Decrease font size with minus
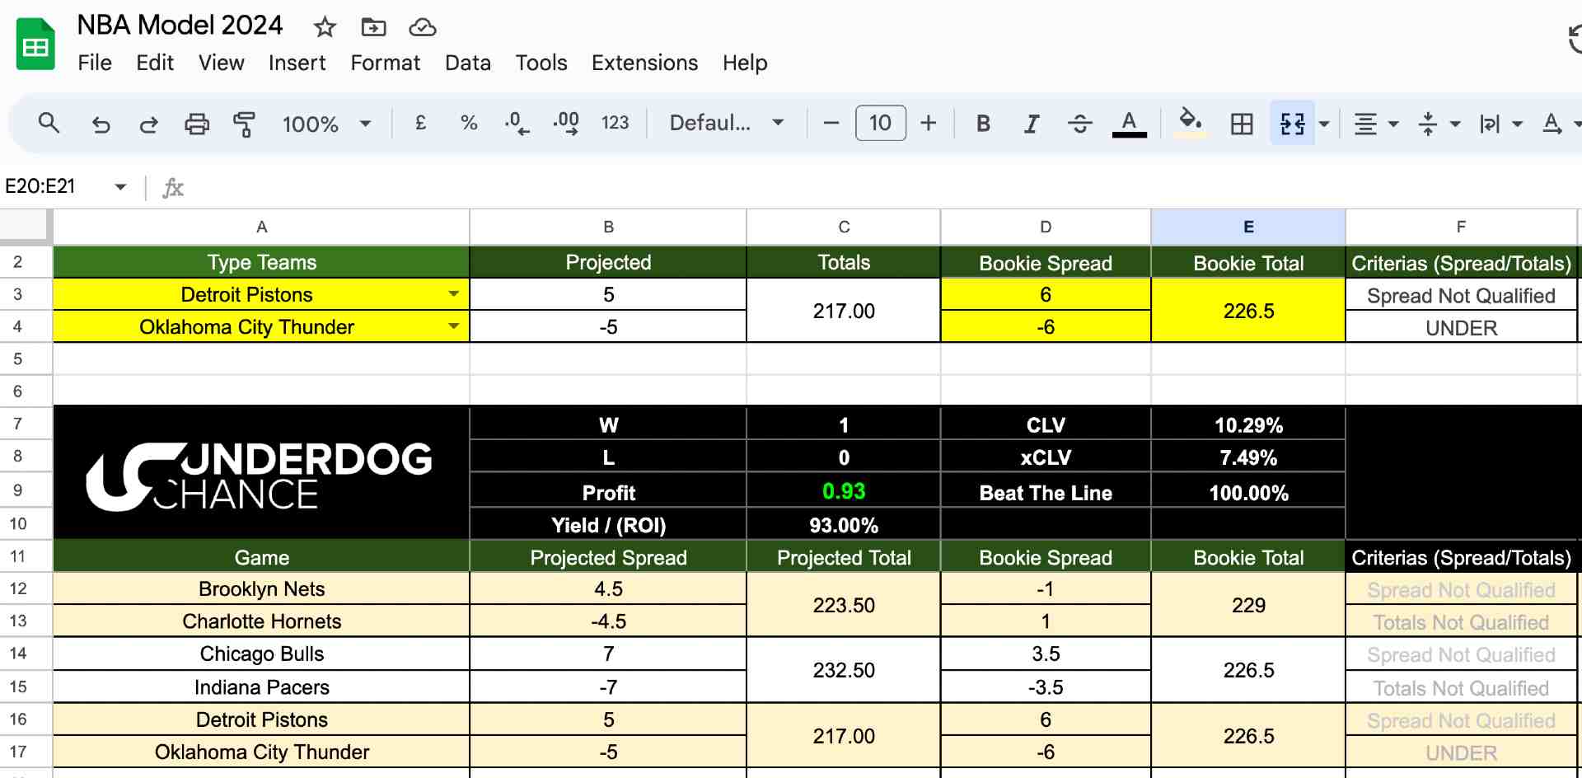 point(831,124)
